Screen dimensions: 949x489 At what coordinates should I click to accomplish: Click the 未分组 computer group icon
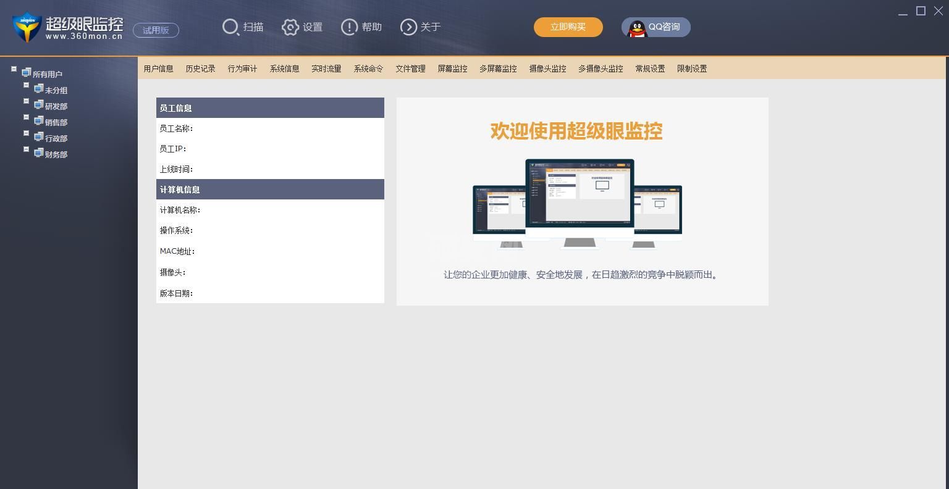[38, 89]
